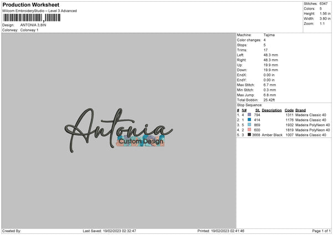Click the 'Amber Black' description cell
This screenshot has height=235, width=333.
pos(272,135)
